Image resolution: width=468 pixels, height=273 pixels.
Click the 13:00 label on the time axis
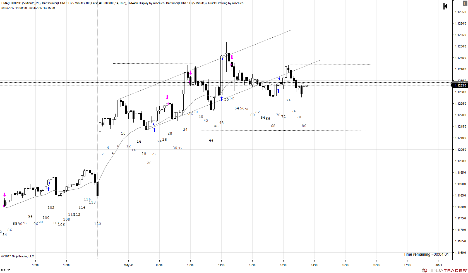(284, 265)
